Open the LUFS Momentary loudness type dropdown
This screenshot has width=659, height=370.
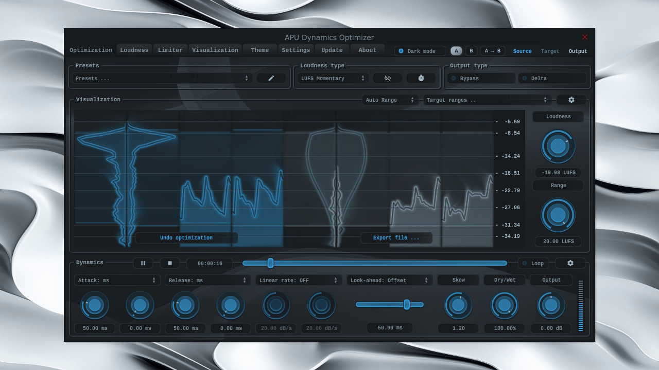332,78
